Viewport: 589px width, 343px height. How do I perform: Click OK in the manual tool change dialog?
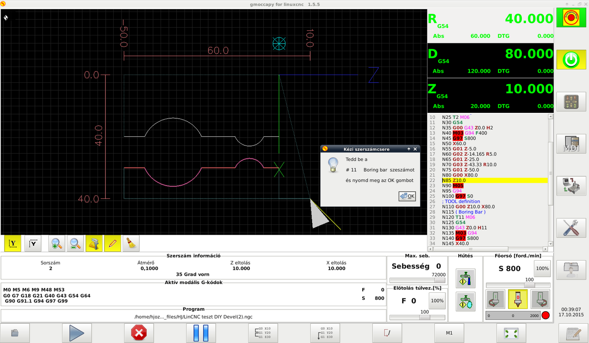[x=407, y=196]
